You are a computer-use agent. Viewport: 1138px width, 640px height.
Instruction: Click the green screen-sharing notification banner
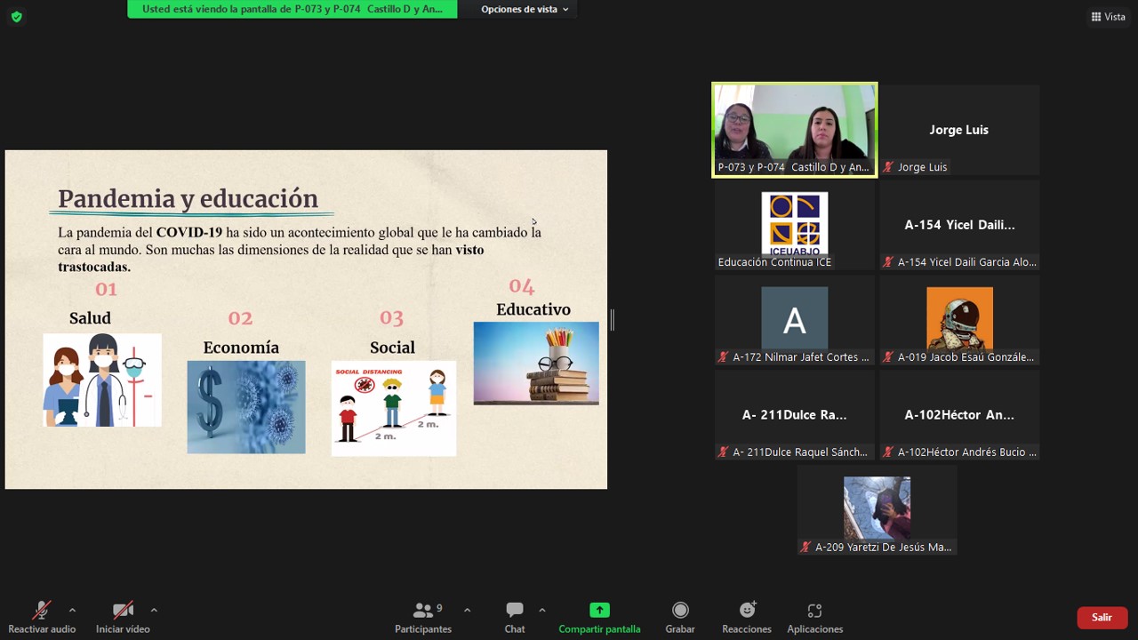coord(293,9)
